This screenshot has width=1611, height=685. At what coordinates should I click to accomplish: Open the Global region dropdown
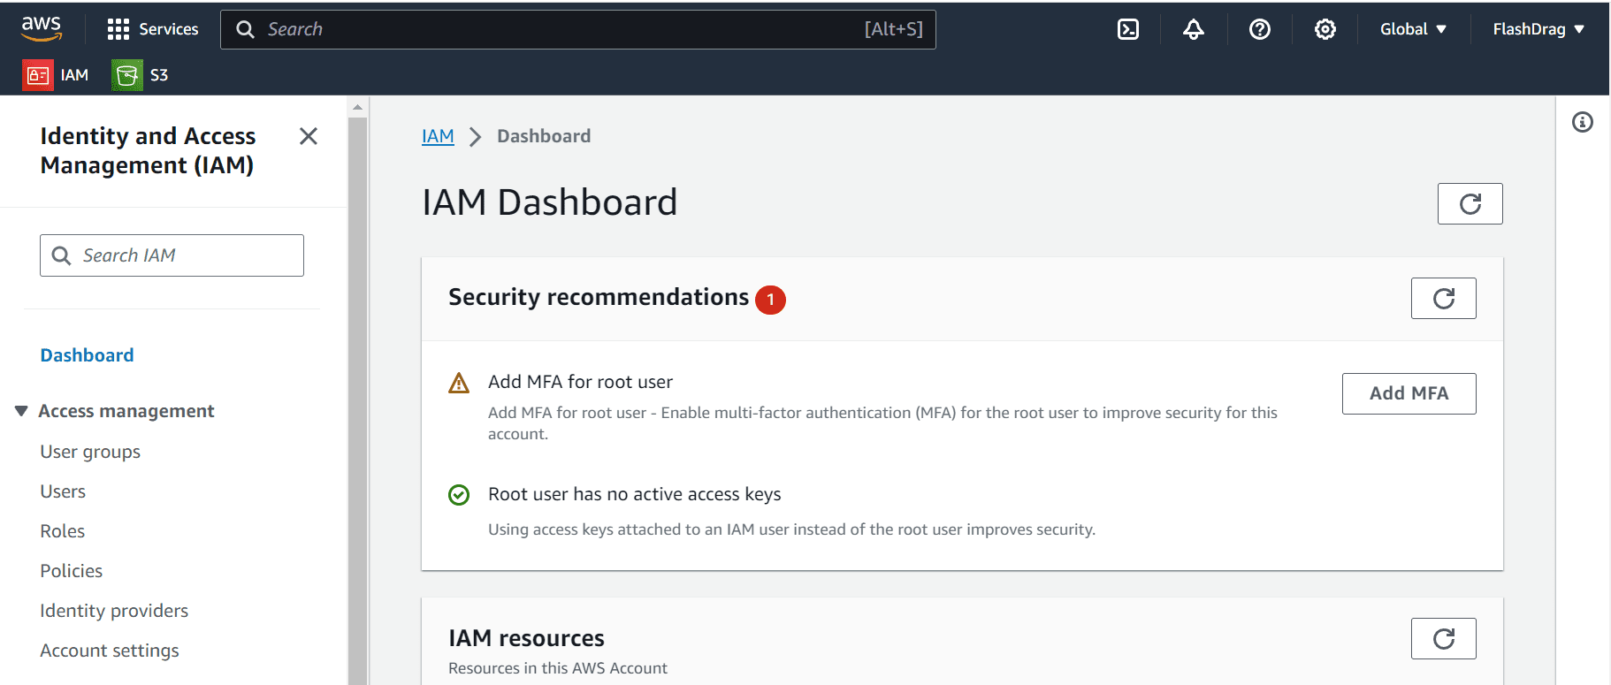coord(1413,29)
